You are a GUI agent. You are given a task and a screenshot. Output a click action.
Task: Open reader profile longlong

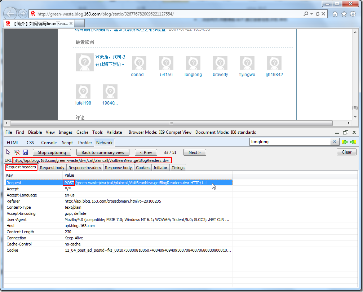tap(193, 75)
